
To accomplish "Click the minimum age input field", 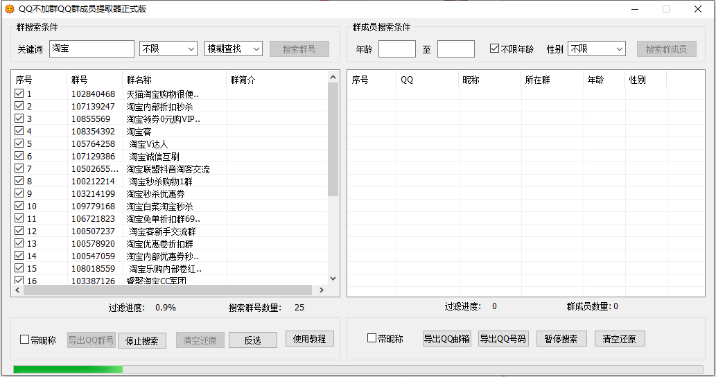I will [x=397, y=49].
